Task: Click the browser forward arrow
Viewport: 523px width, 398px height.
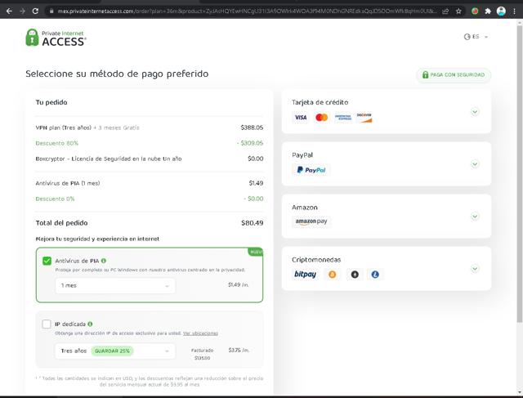Action: [x=22, y=11]
